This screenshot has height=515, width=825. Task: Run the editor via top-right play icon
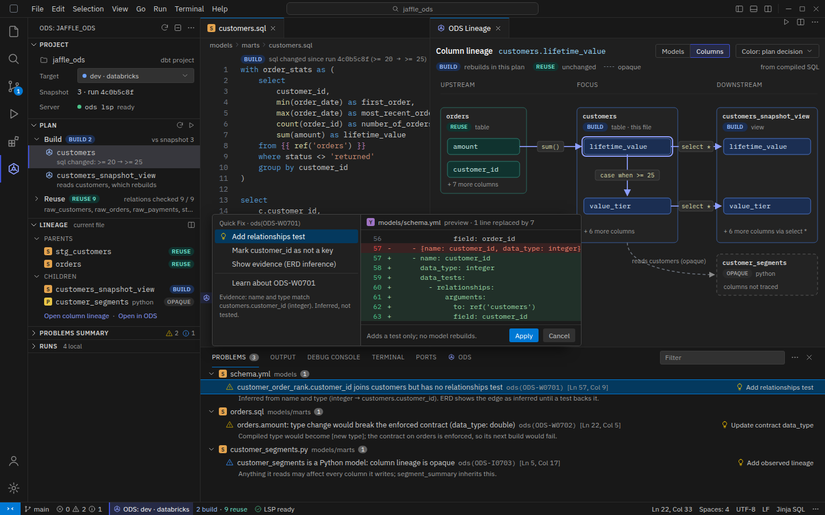[786, 22]
